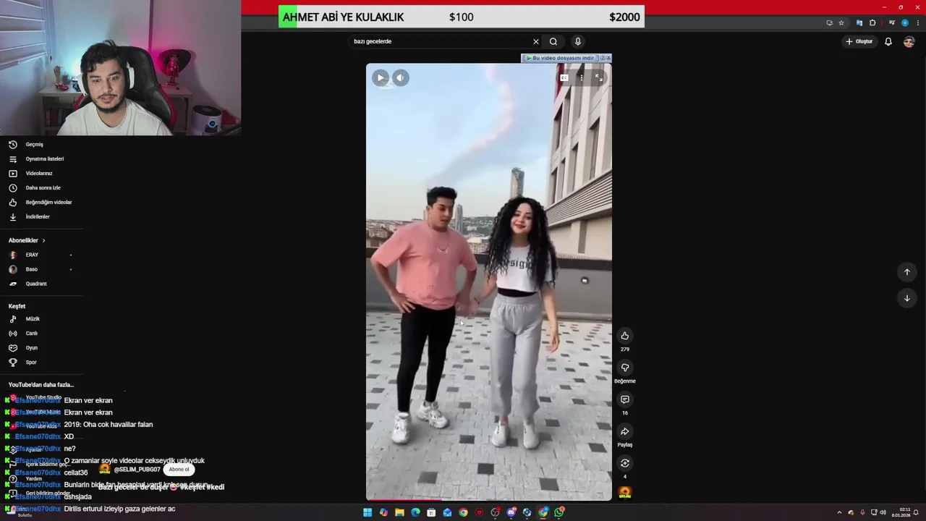Click the search field containing 'bazı gecelerde'
The image size is (926, 521).
coord(440,41)
